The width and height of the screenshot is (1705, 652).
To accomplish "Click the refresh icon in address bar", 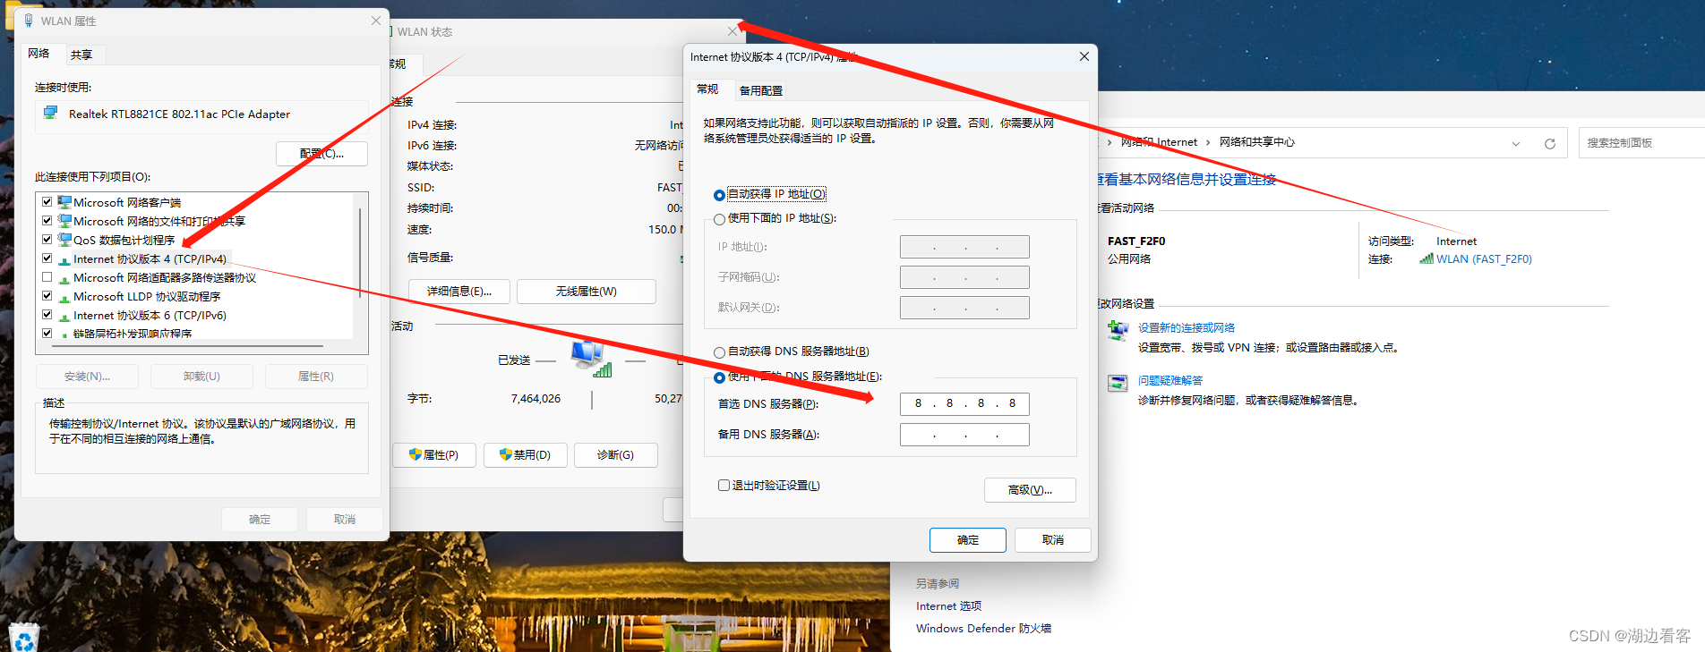I will click(1549, 143).
